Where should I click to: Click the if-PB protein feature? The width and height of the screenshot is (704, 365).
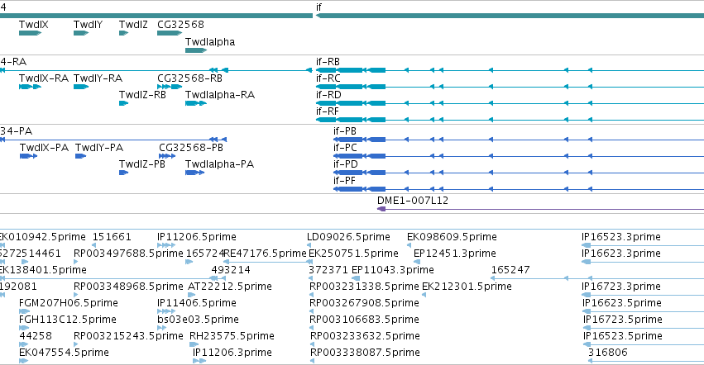(519, 140)
